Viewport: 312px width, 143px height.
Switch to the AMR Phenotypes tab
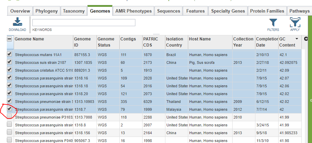[134, 11]
